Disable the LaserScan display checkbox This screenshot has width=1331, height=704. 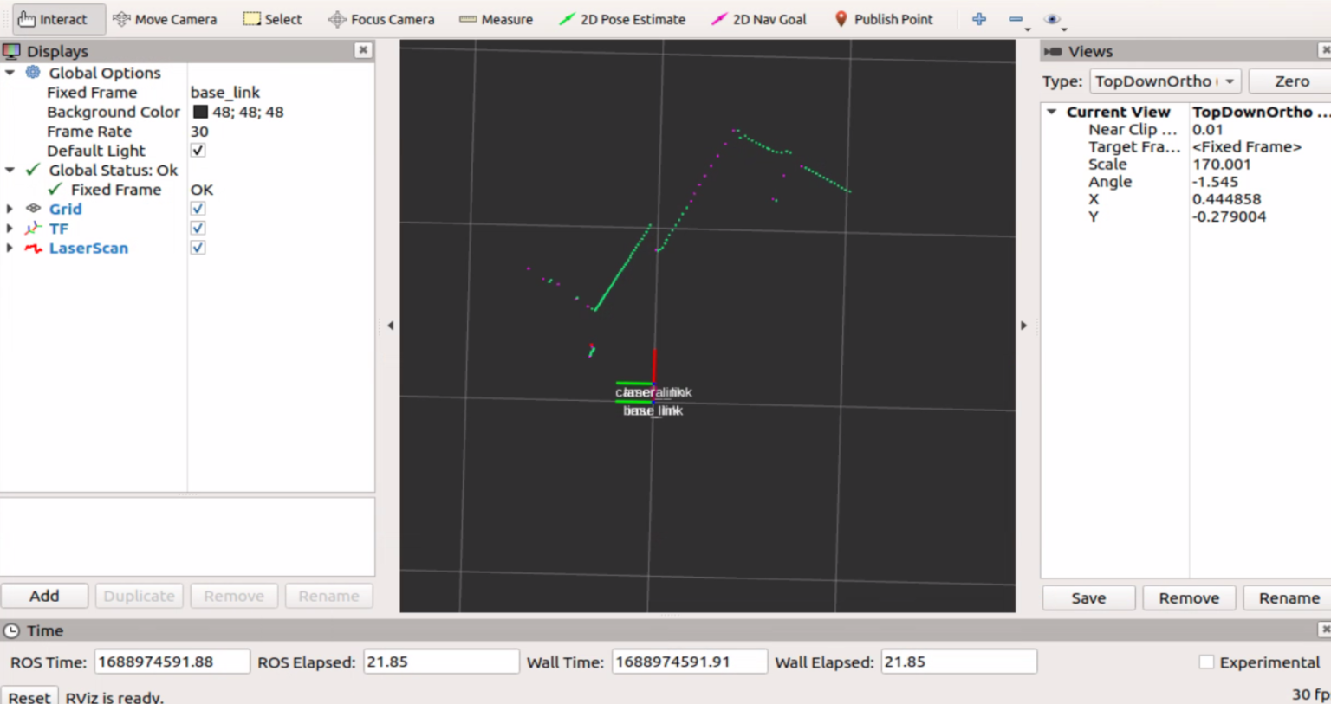pyautogui.click(x=198, y=248)
